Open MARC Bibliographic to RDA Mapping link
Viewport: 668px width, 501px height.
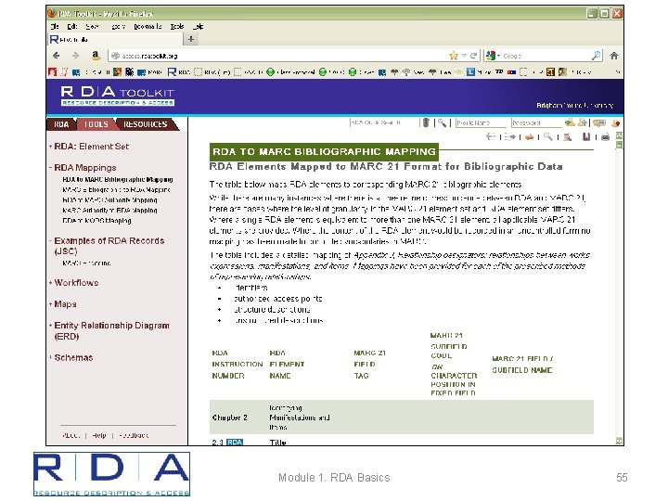(116, 189)
